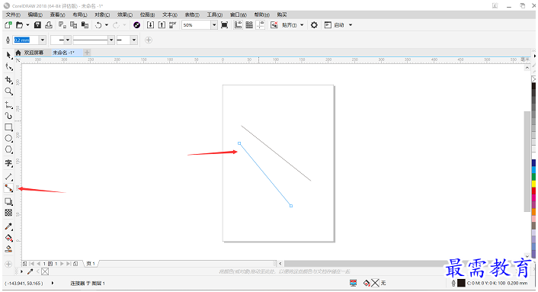Click the New document icon
The height and width of the screenshot is (292, 538).
click(x=8, y=25)
